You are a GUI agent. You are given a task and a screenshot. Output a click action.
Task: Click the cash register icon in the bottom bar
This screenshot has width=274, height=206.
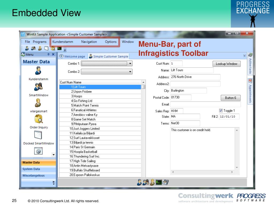(165, 182)
